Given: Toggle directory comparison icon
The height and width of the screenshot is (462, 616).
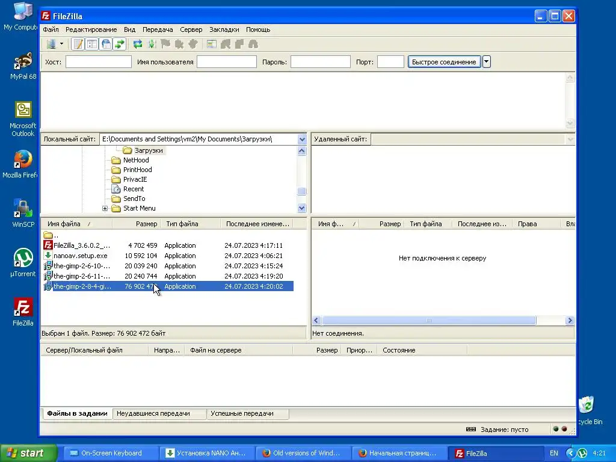Looking at the screenshot, I should pos(226,44).
